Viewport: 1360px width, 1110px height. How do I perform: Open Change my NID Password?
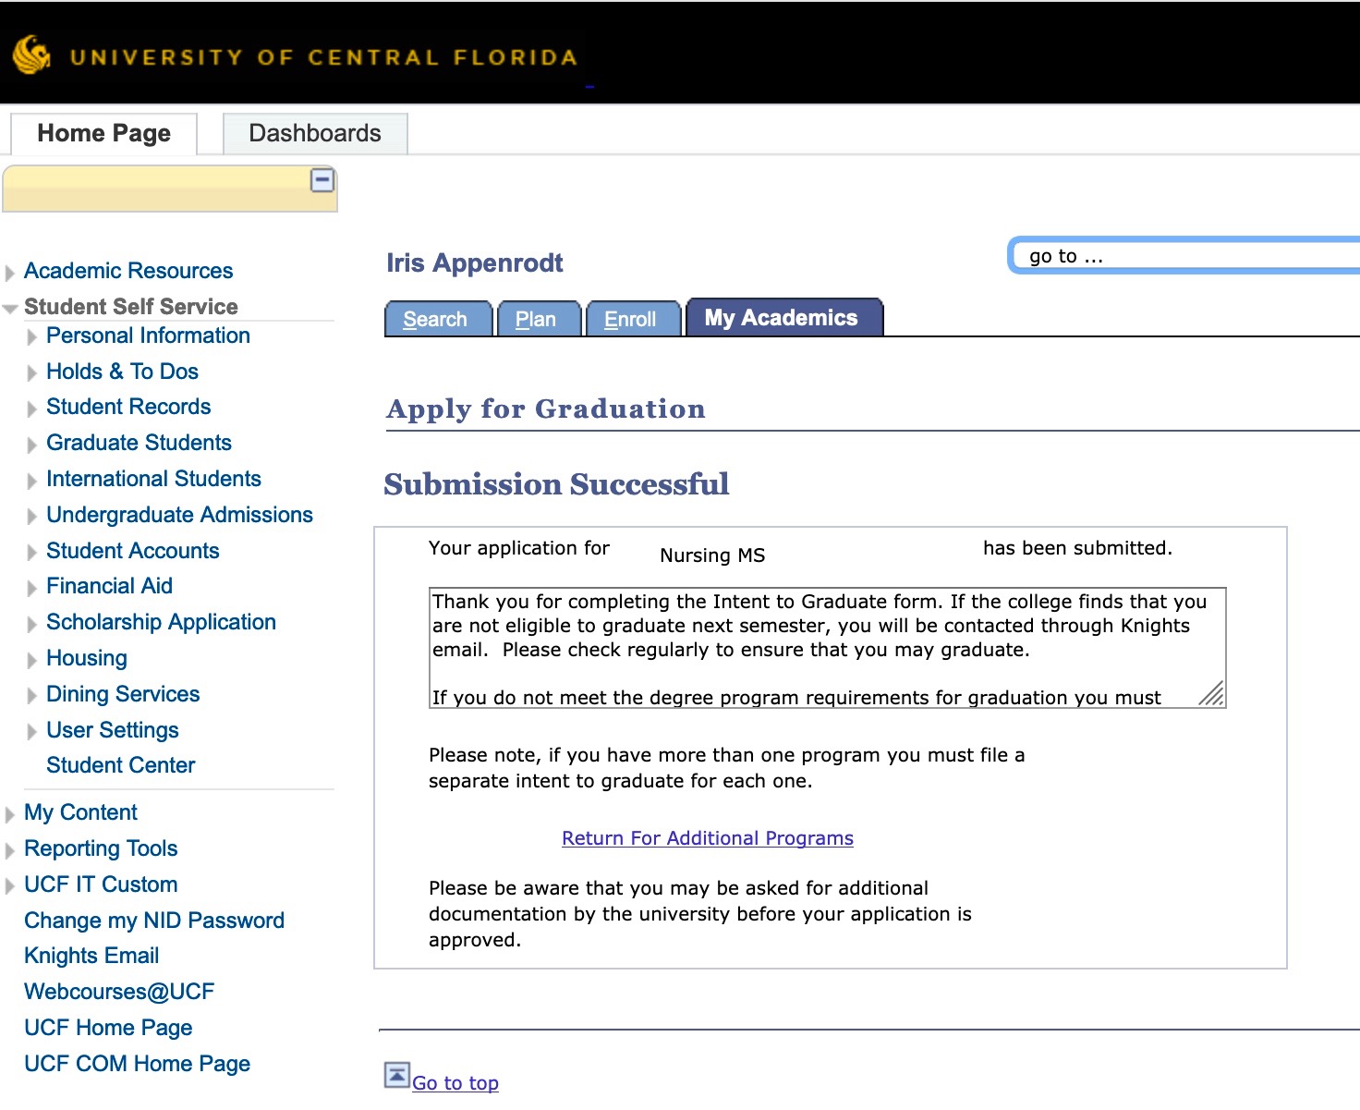click(x=154, y=921)
